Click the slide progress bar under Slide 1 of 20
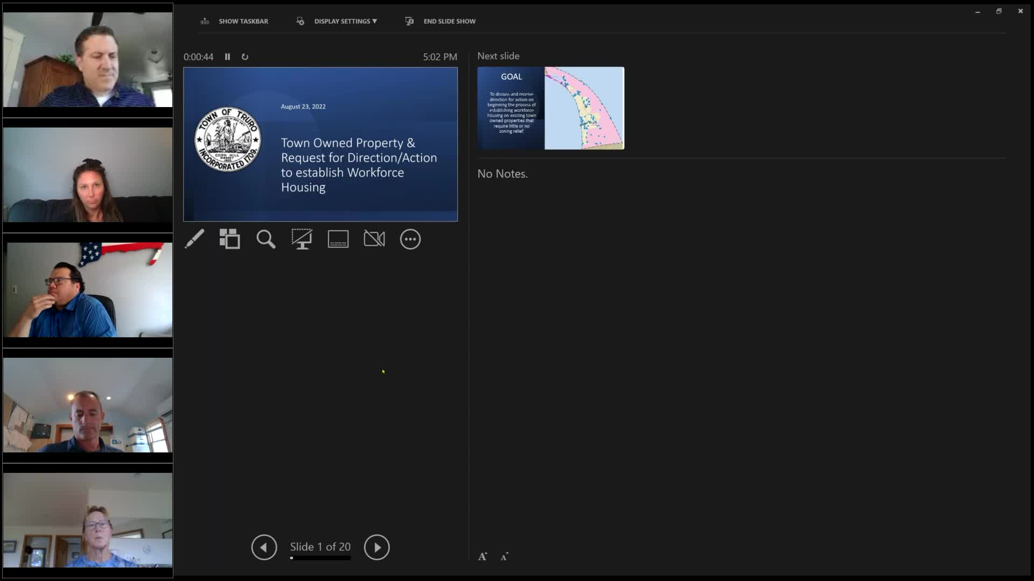The image size is (1034, 581). coord(320,558)
